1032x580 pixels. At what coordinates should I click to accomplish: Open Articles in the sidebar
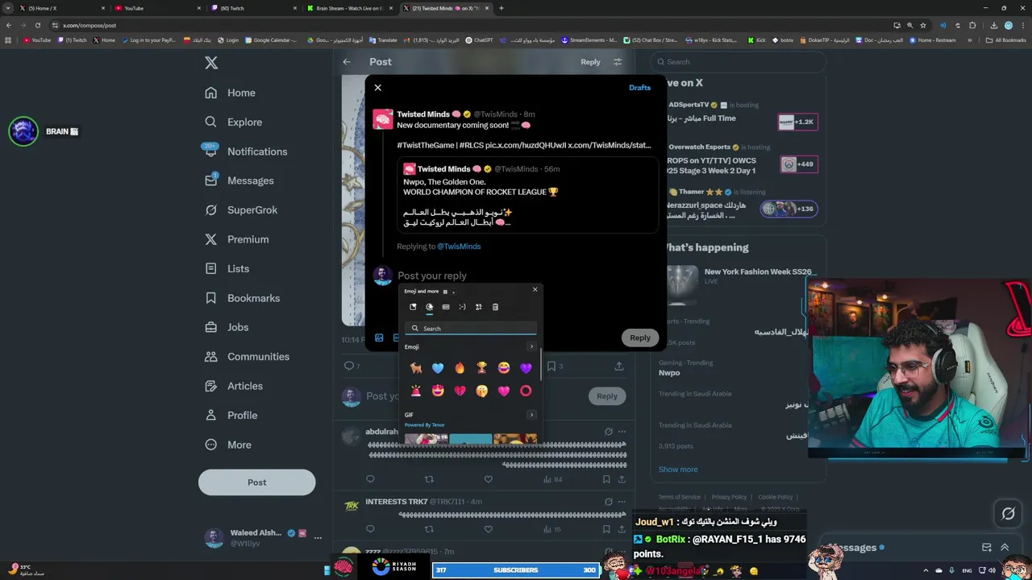point(234,386)
